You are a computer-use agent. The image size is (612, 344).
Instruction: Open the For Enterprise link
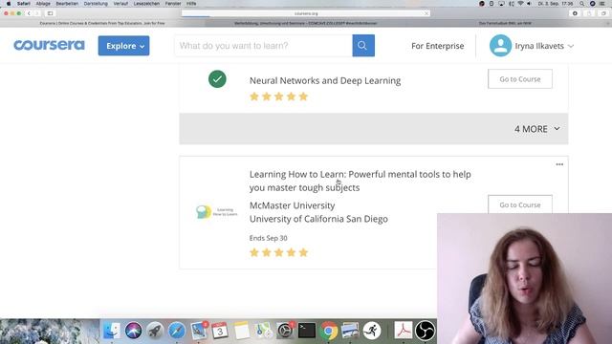click(x=438, y=46)
